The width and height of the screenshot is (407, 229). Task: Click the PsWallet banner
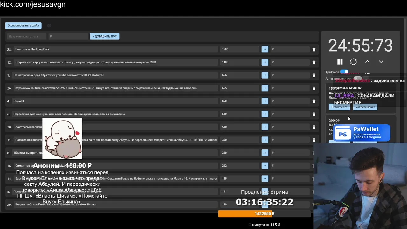click(362, 133)
